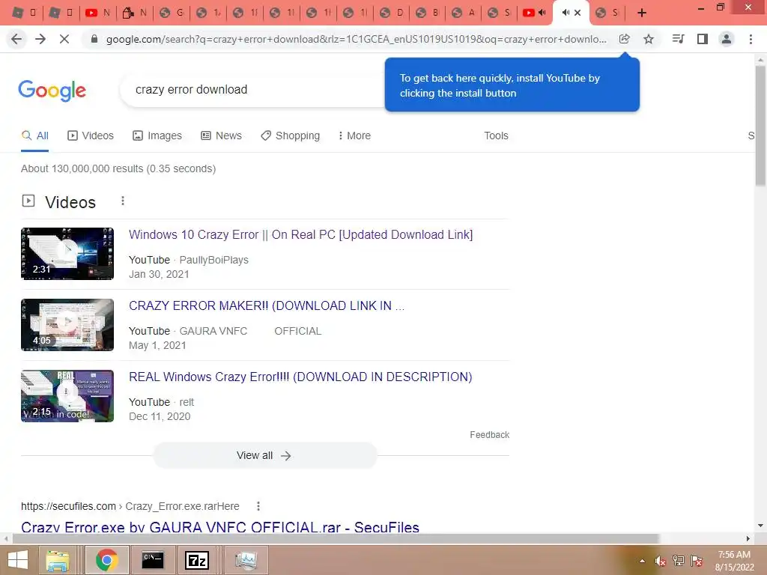This screenshot has width=767, height=575.
Task: Click the muted volume tray icon
Action: click(661, 561)
